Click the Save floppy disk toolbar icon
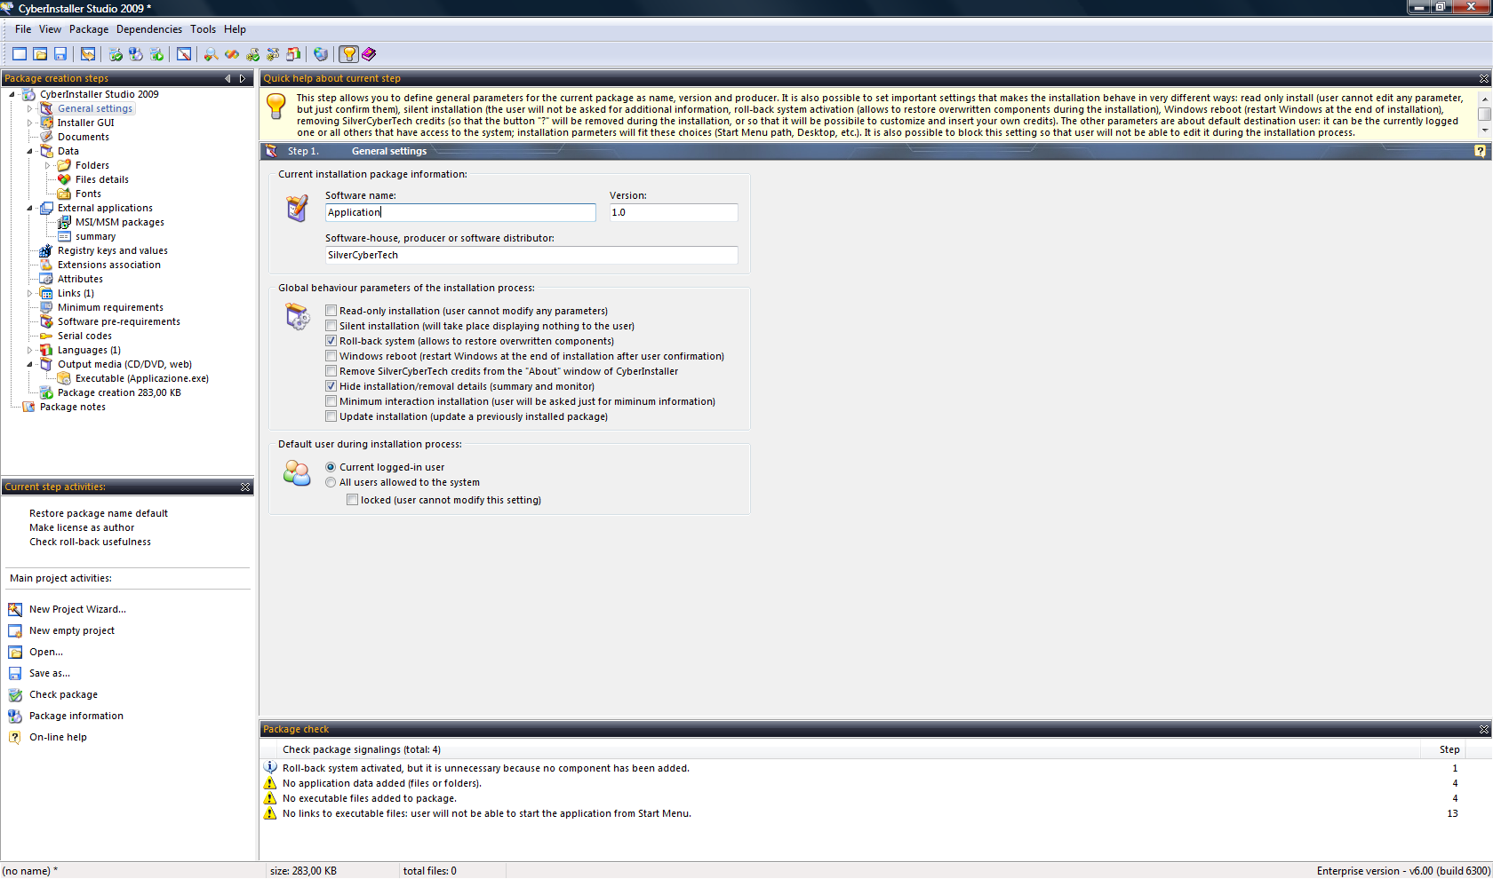Image resolution: width=1493 pixels, height=879 pixels. pos(60,54)
